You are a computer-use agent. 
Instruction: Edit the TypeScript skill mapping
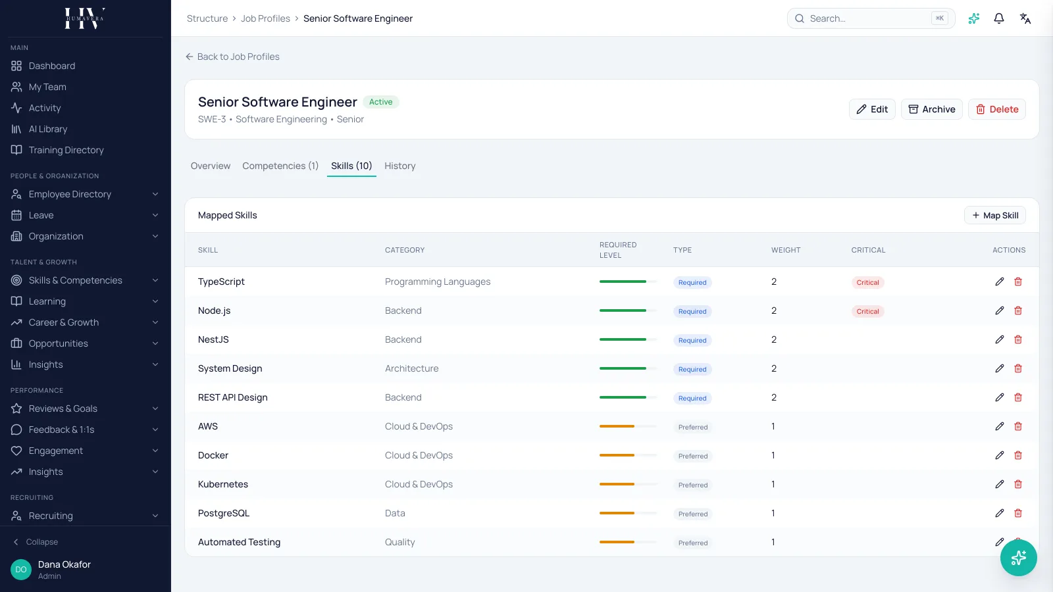[1000, 282]
